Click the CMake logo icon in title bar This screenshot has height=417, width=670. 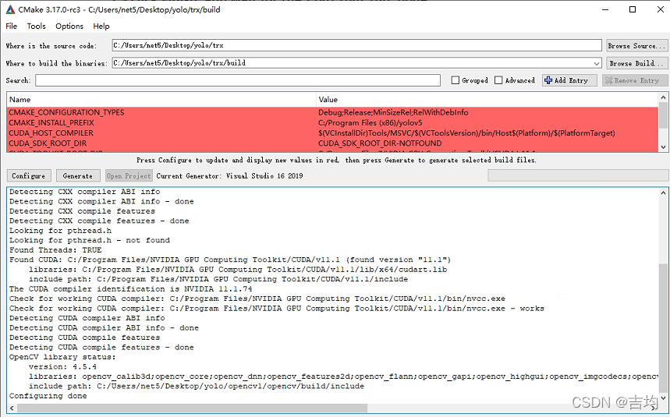click(10, 9)
